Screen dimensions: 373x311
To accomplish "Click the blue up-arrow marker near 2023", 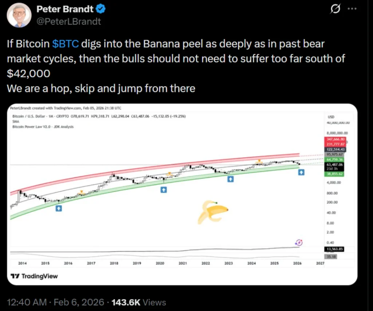I will click(230, 179).
